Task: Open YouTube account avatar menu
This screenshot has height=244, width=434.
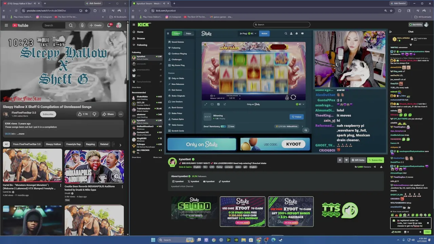Action: click(x=119, y=25)
